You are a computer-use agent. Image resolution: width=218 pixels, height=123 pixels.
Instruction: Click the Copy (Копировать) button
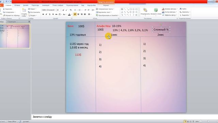point(9,12)
